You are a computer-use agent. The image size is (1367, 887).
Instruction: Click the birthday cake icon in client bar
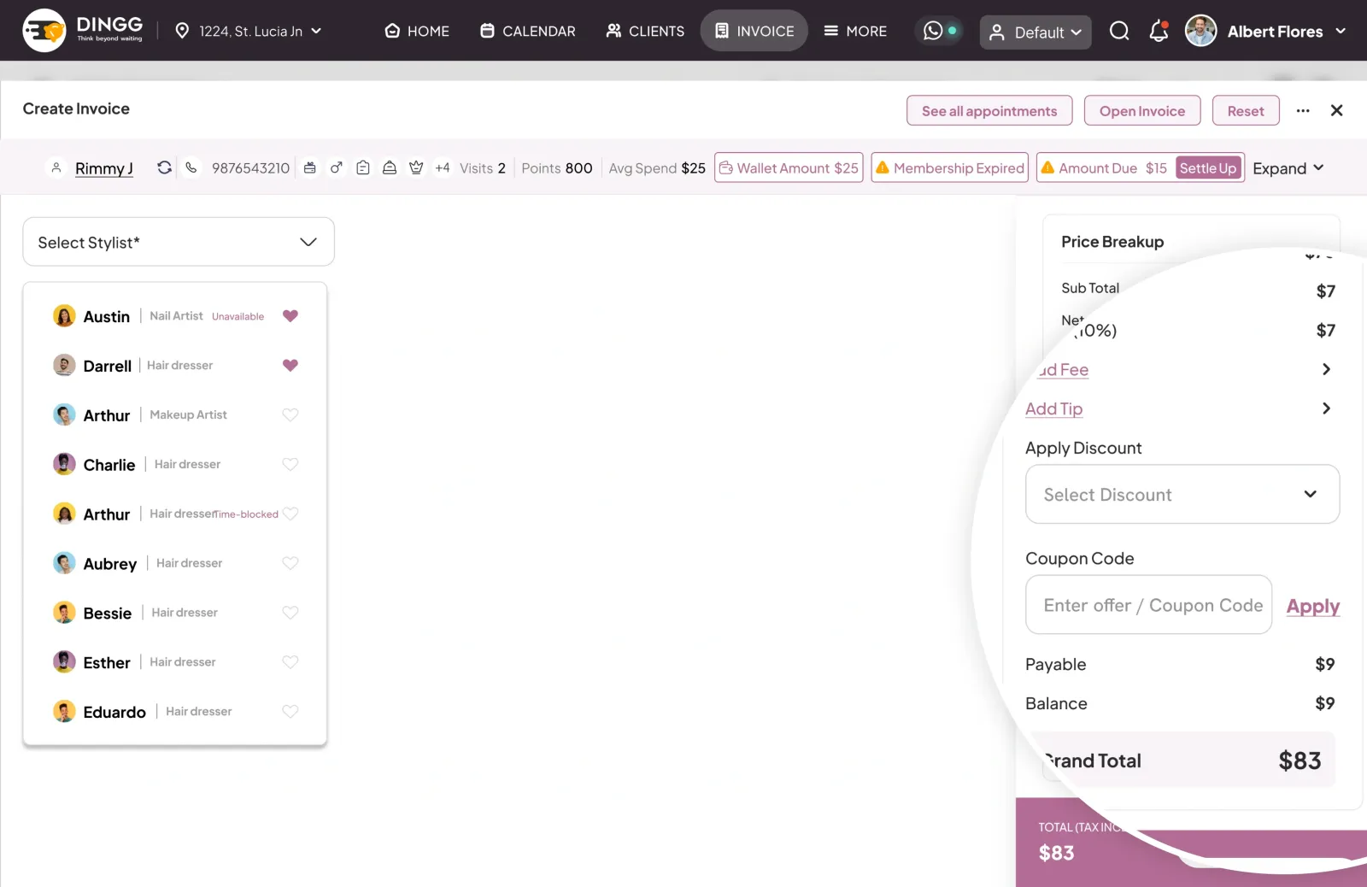coord(310,167)
